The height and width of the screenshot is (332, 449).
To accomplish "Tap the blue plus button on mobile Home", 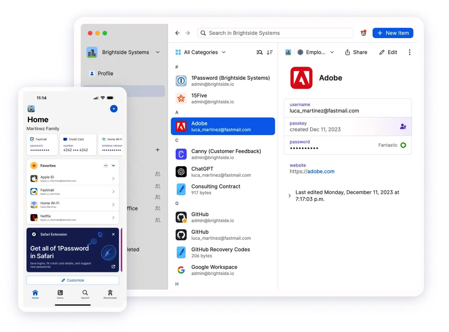I will pyautogui.click(x=114, y=109).
